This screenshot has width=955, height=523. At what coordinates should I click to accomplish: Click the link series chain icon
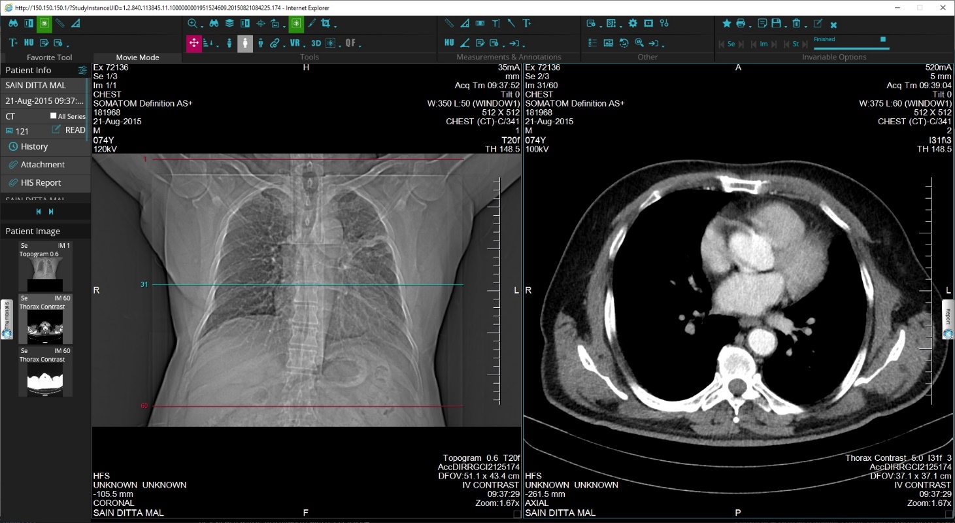pos(274,43)
